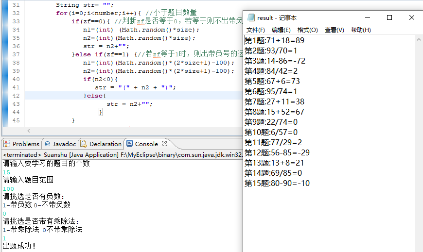423x252 pixels.
Task: Click the Notepad document icon in title bar
Action: pyautogui.click(x=251, y=17)
